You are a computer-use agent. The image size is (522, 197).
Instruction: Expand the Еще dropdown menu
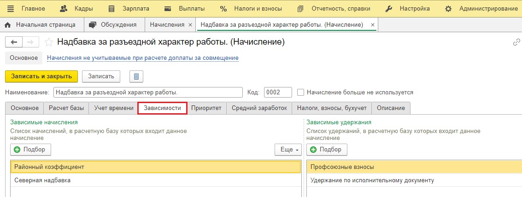288,150
